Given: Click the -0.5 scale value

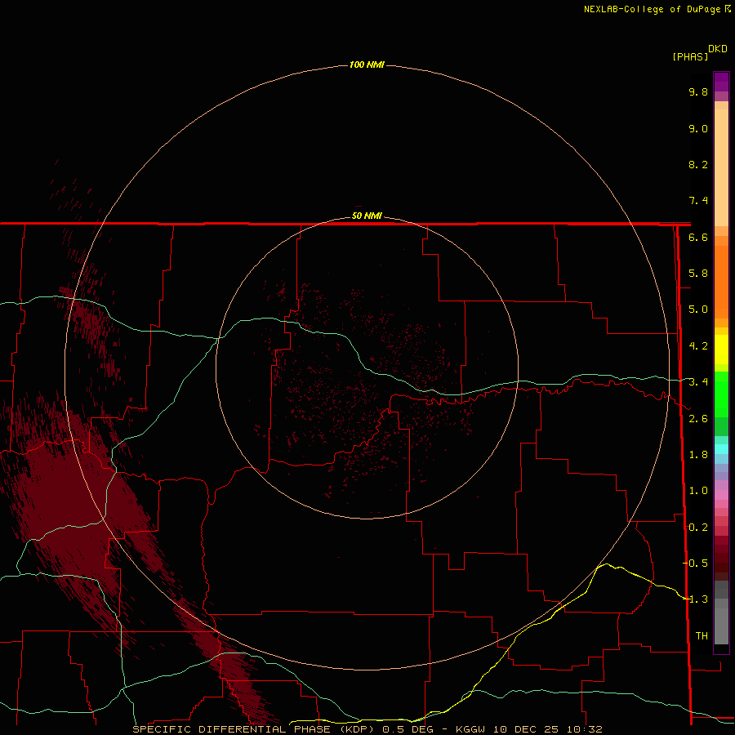Looking at the screenshot, I should [x=696, y=563].
